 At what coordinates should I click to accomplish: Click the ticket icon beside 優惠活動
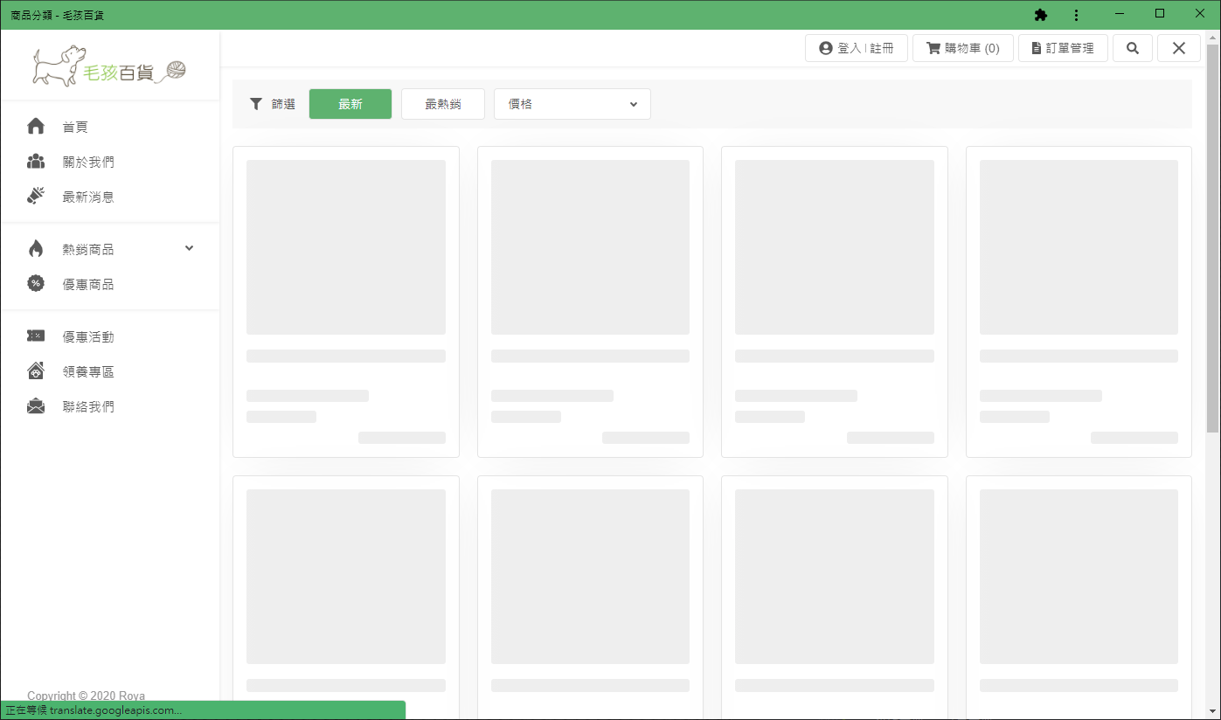click(x=36, y=336)
